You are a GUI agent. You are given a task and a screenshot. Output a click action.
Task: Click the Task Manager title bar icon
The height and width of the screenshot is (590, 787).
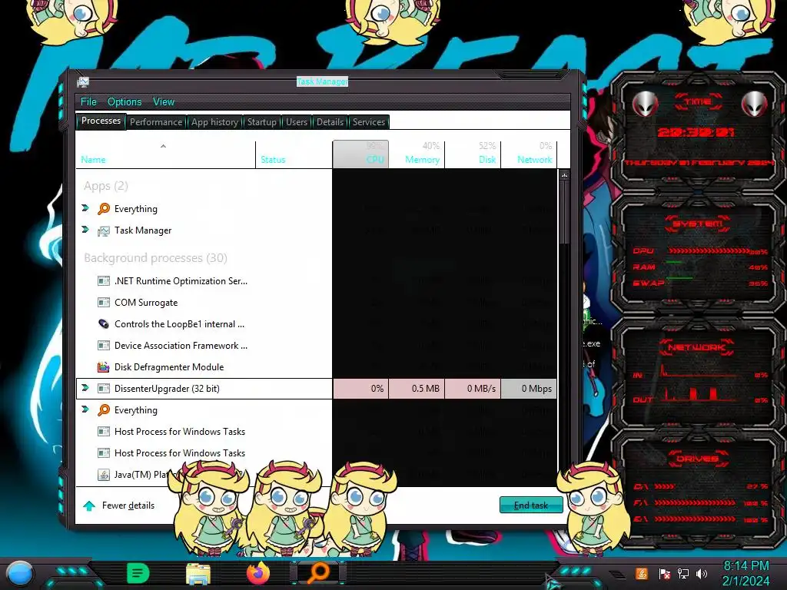[x=83, y=81]
